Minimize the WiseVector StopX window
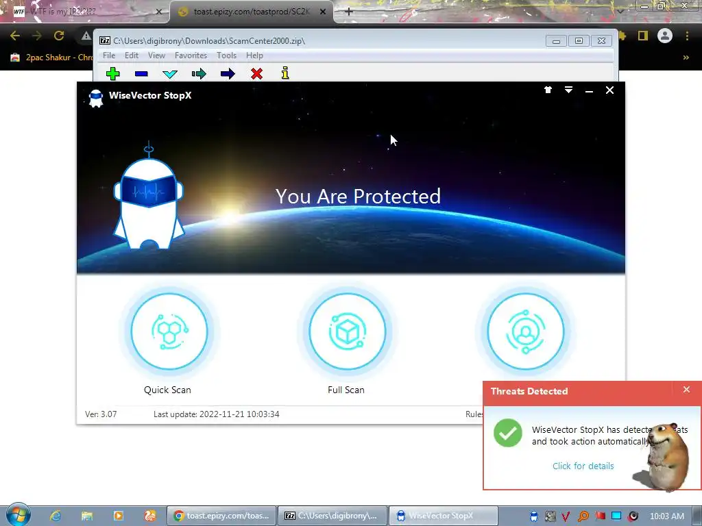 click(589, 91)
